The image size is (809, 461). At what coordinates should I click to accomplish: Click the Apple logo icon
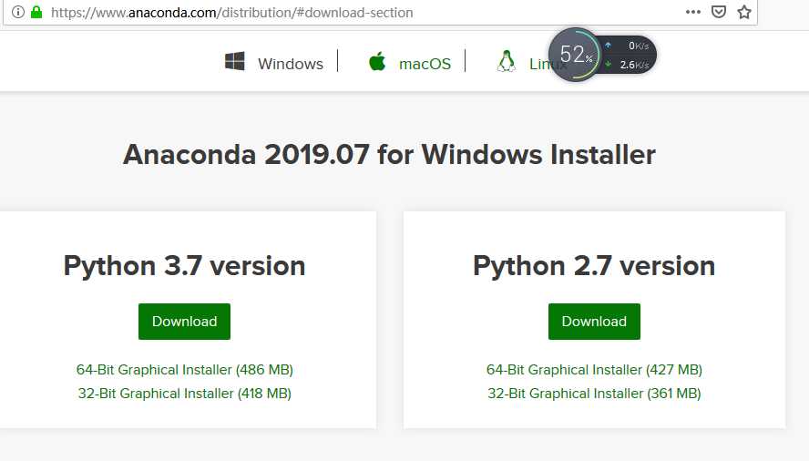point(377,62)
